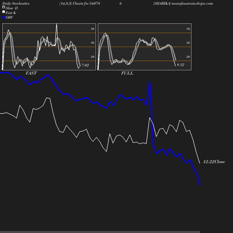Click the 'OBV' legend label
The width and height of the screenshot is (233, 233).
point(9,17)
